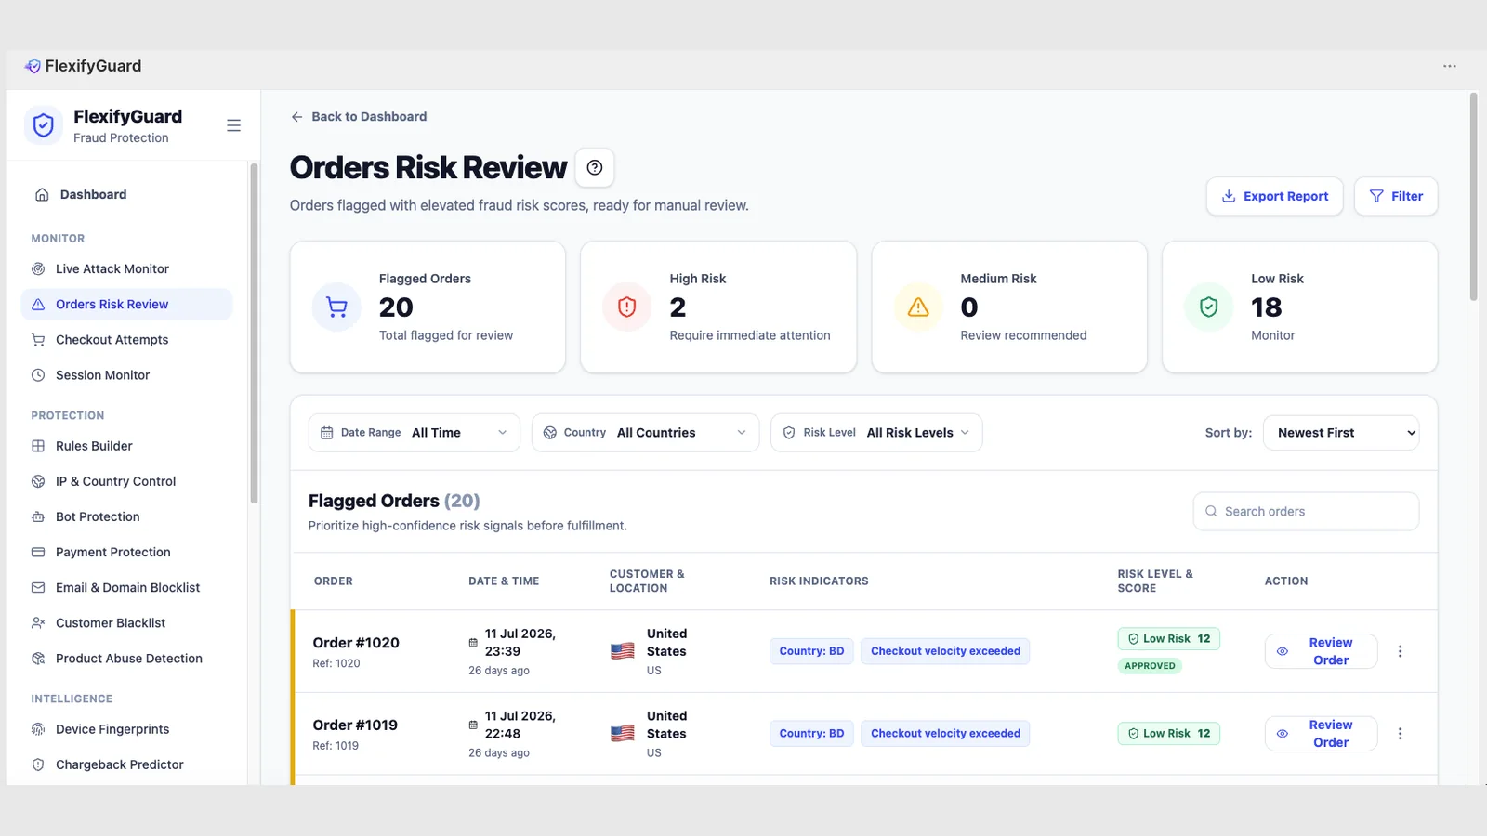
Task: Click the ORDER column header
Action: (334, 581)
